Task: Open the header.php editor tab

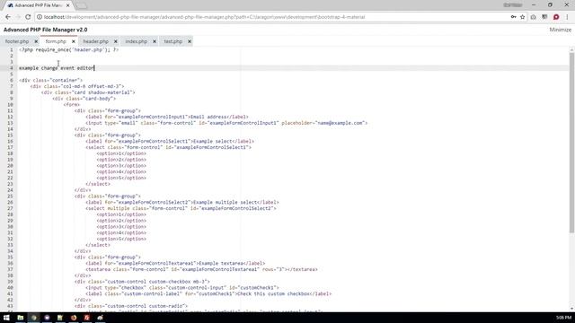Action: coord(96,41)
